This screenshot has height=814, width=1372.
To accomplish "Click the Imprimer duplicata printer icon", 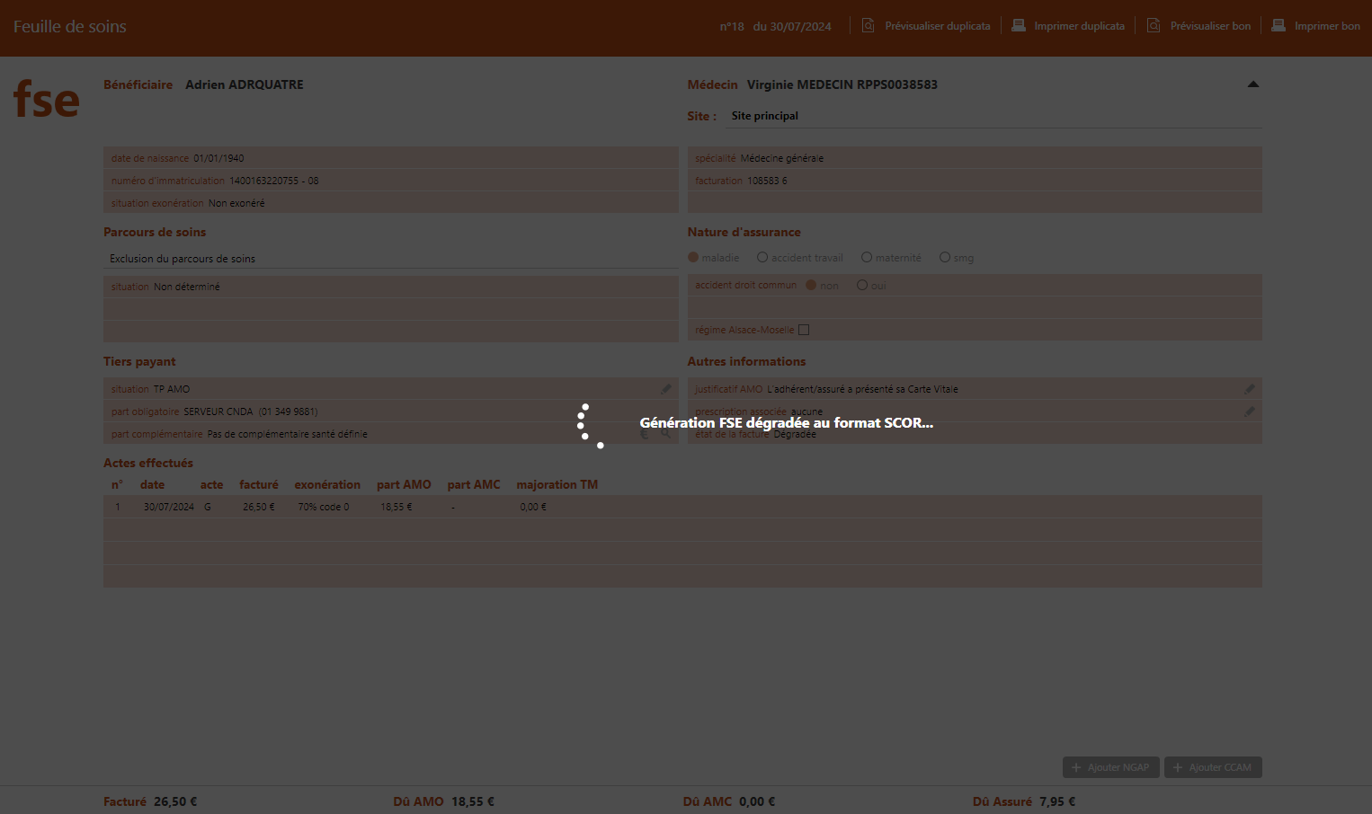I will click(x=1018, y=26).
